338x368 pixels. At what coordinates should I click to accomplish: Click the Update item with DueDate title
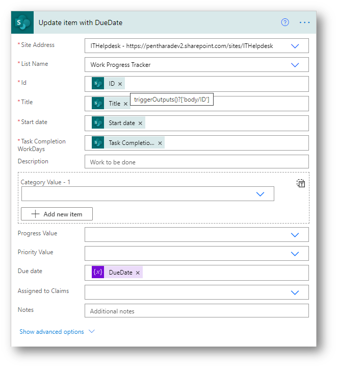tap(81, 22)
